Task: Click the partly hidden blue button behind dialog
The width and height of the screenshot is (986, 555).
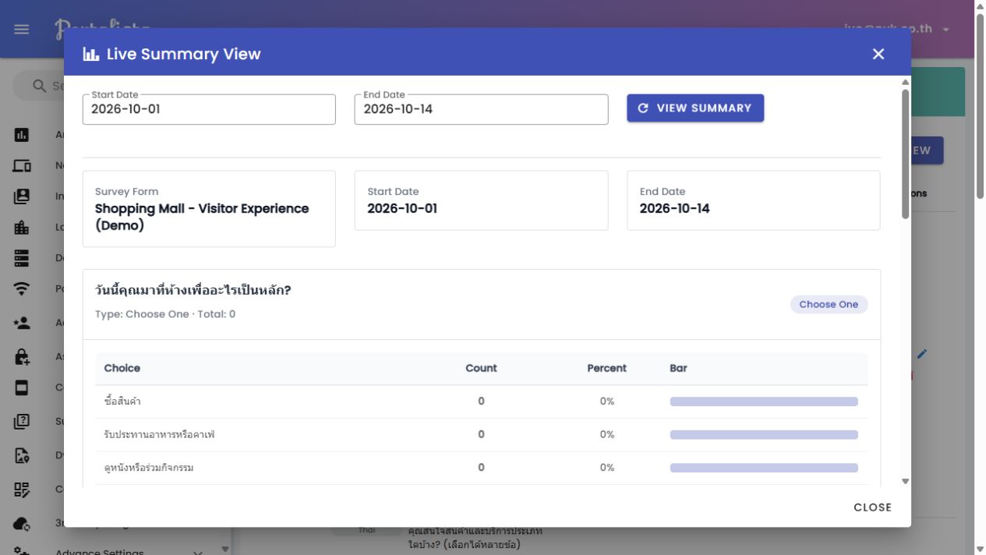Action: tap(927, 150)
